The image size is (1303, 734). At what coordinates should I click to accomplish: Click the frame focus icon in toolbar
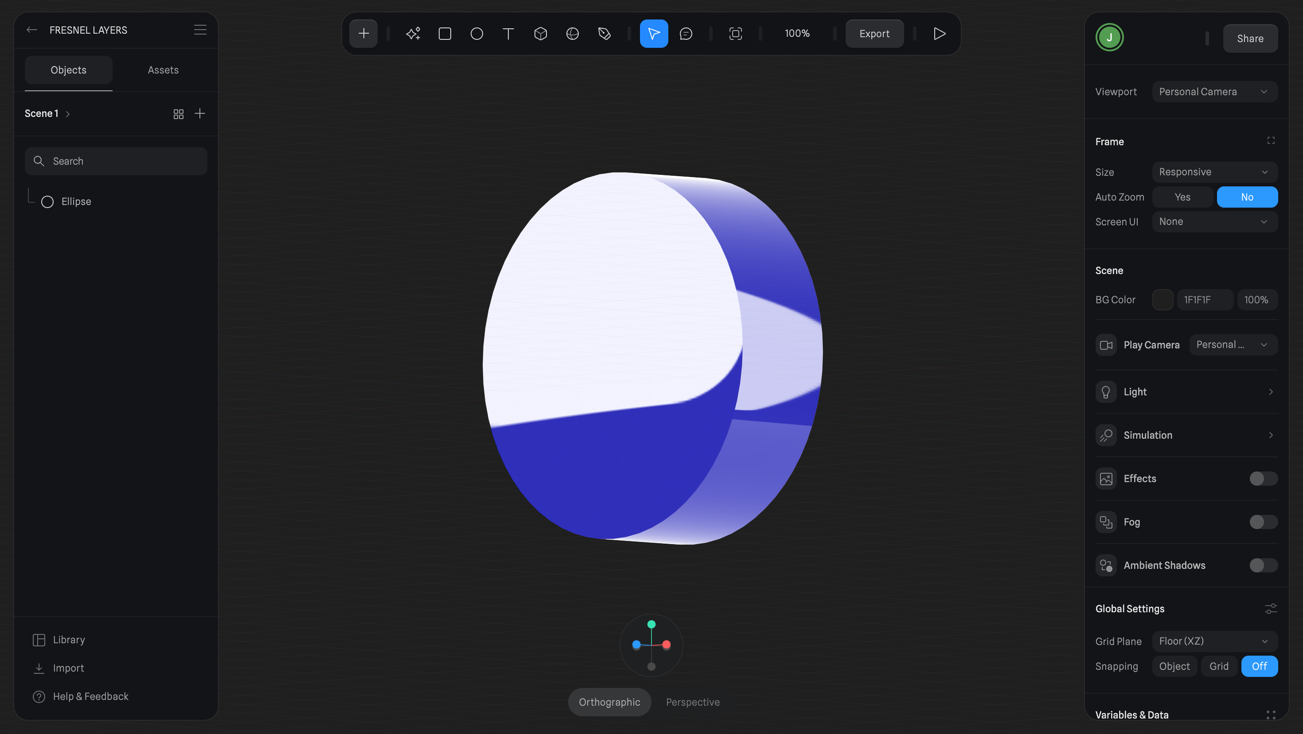[735, 34]
